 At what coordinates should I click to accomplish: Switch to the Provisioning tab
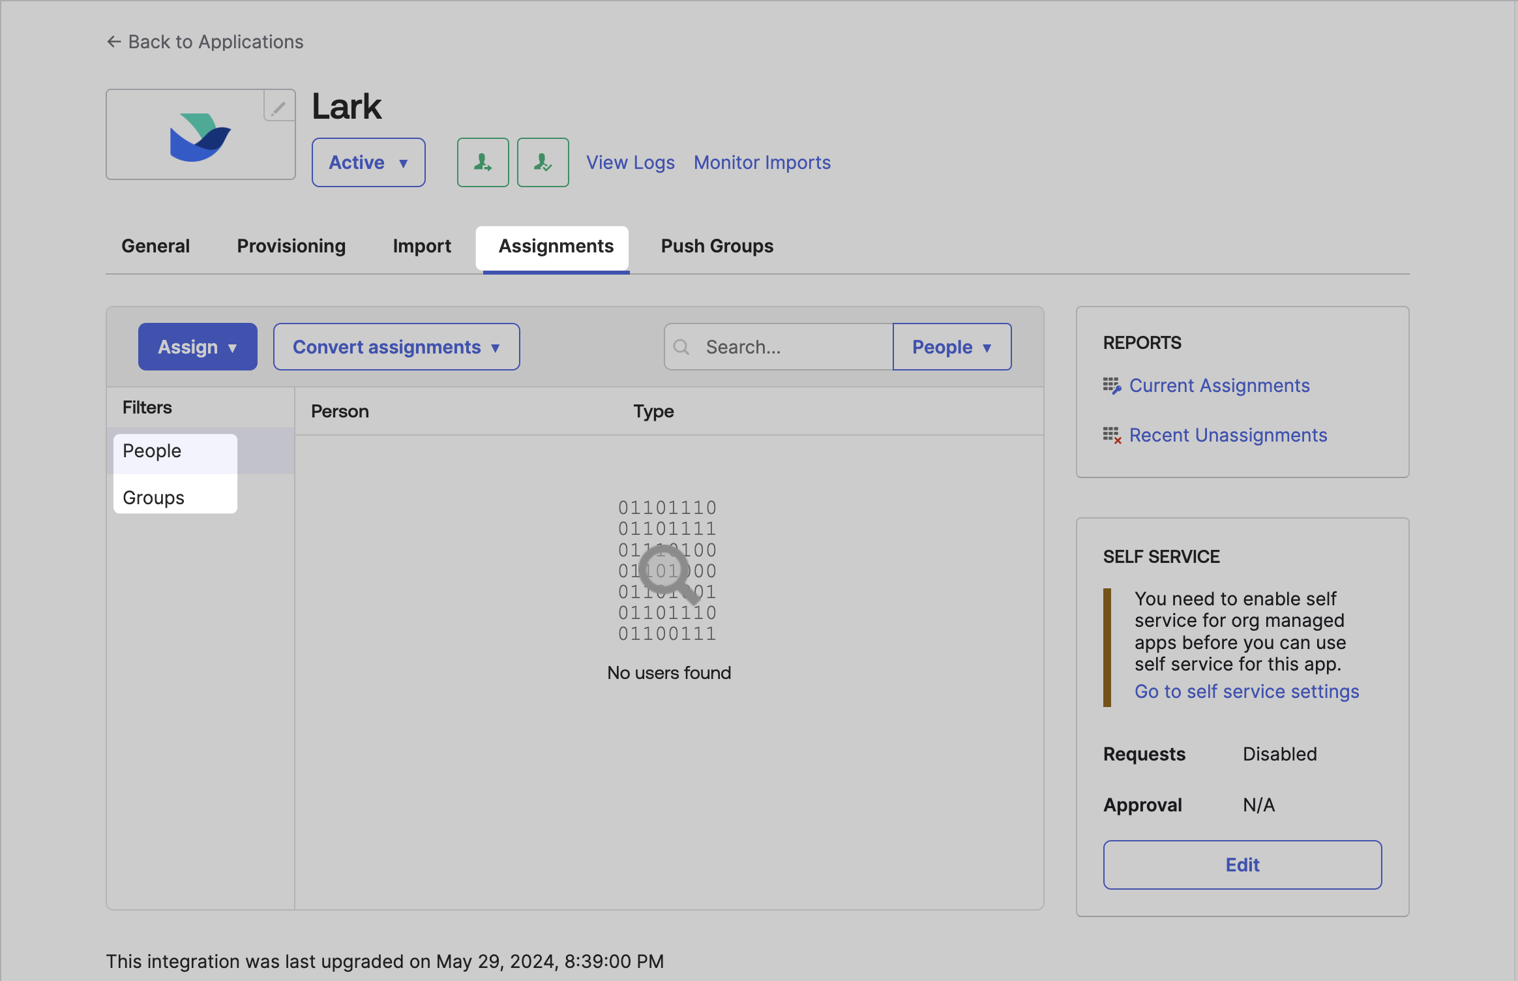click(291, 246)
